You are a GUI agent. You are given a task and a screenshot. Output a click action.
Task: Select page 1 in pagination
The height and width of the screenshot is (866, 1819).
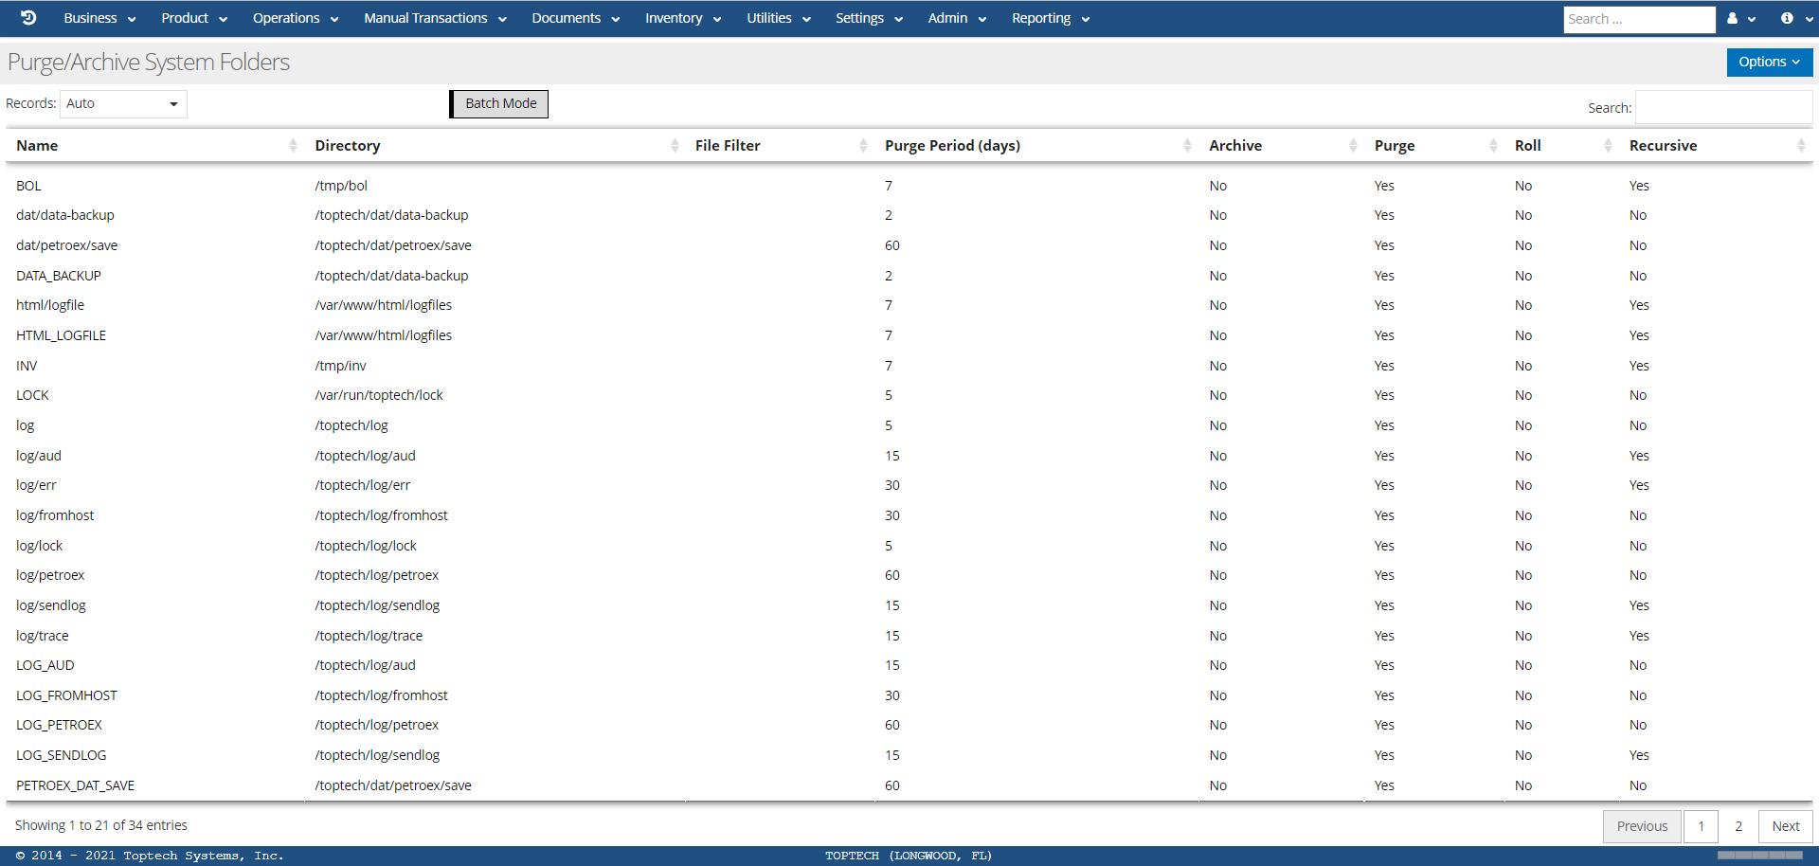tap(1702, 826)
